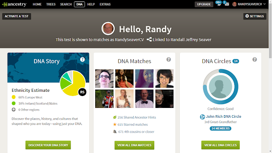272x153 pixels.
Task: Click the DNA Matches help question mark
Action: [168, 59]
